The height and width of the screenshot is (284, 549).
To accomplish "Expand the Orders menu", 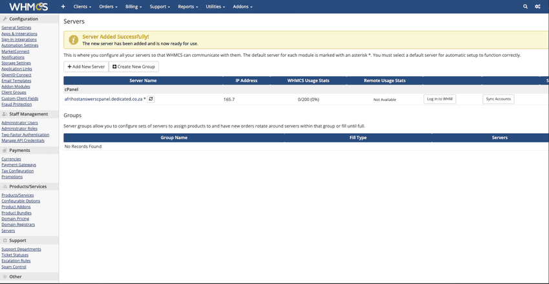I will pyautogui.click(x=108, y=6).
